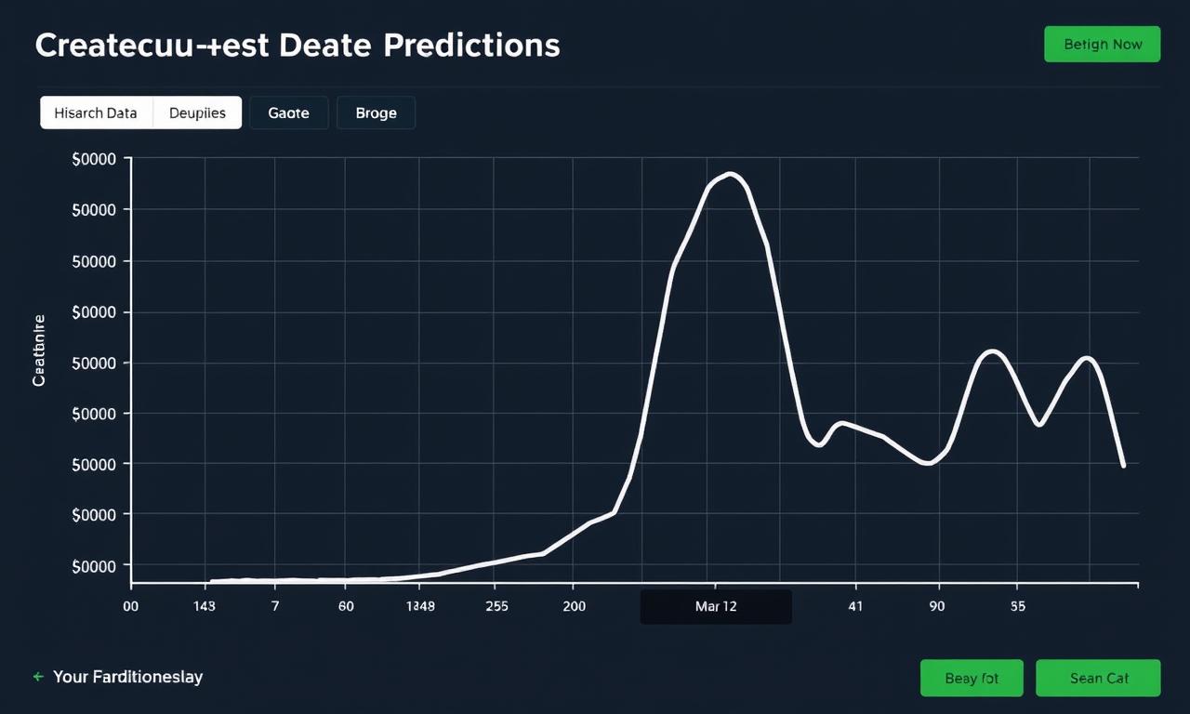Image resolution: width=1190 pixels, height=714 pixels.
Task: Click the green Betign Now button
Action: [1102, 44]
